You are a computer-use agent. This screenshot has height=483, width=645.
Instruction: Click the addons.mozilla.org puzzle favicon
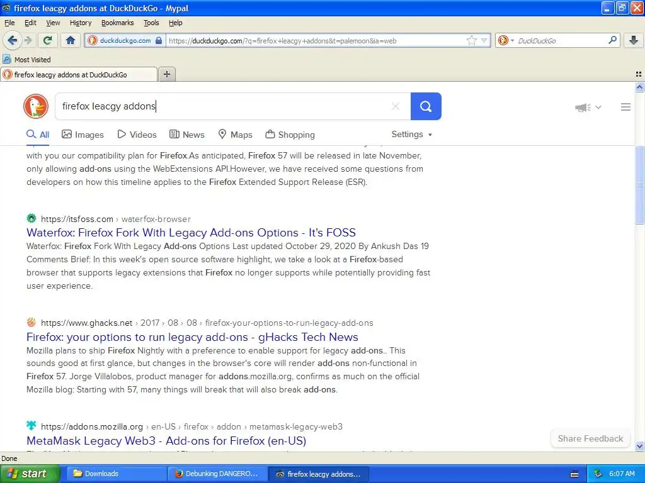(x=31, y=426)
